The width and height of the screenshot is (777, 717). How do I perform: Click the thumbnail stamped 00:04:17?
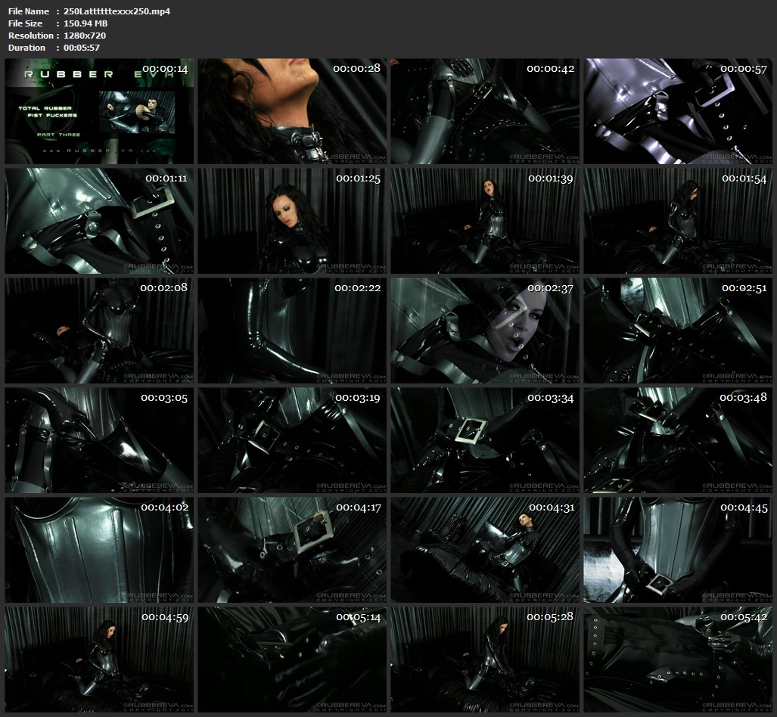[292, 550]
